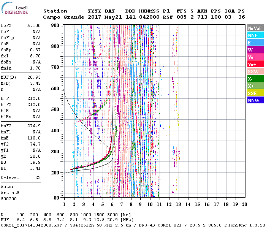The height and width of the screenshot is (228, 266).
Task: Select the NoVal legend swatch
Action: pos(255,28)
